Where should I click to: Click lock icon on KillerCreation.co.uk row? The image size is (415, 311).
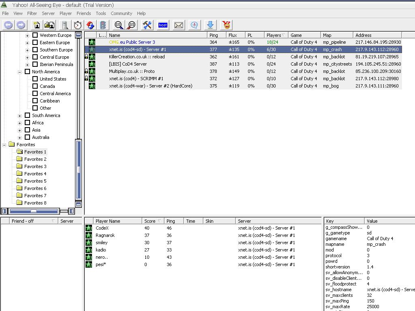point(86,57)
